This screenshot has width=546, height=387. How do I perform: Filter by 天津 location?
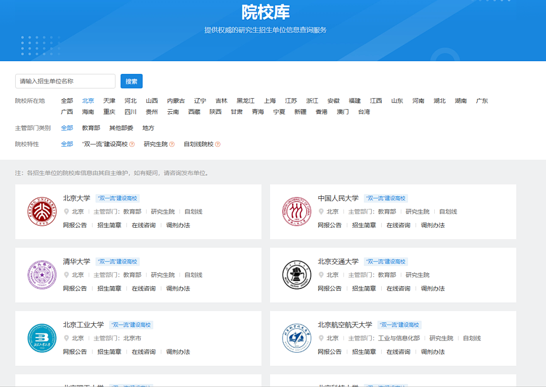click(x=109, y=101)
